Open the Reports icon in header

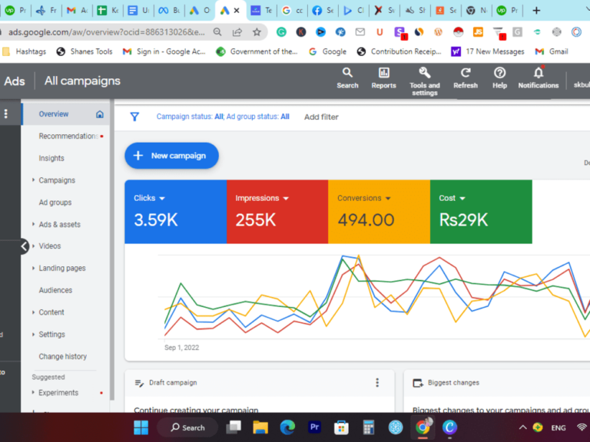(x=383, y=78)
